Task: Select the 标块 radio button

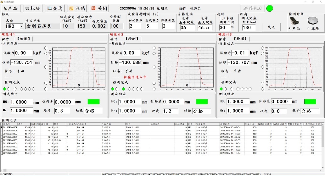Action: click(308, 29)
